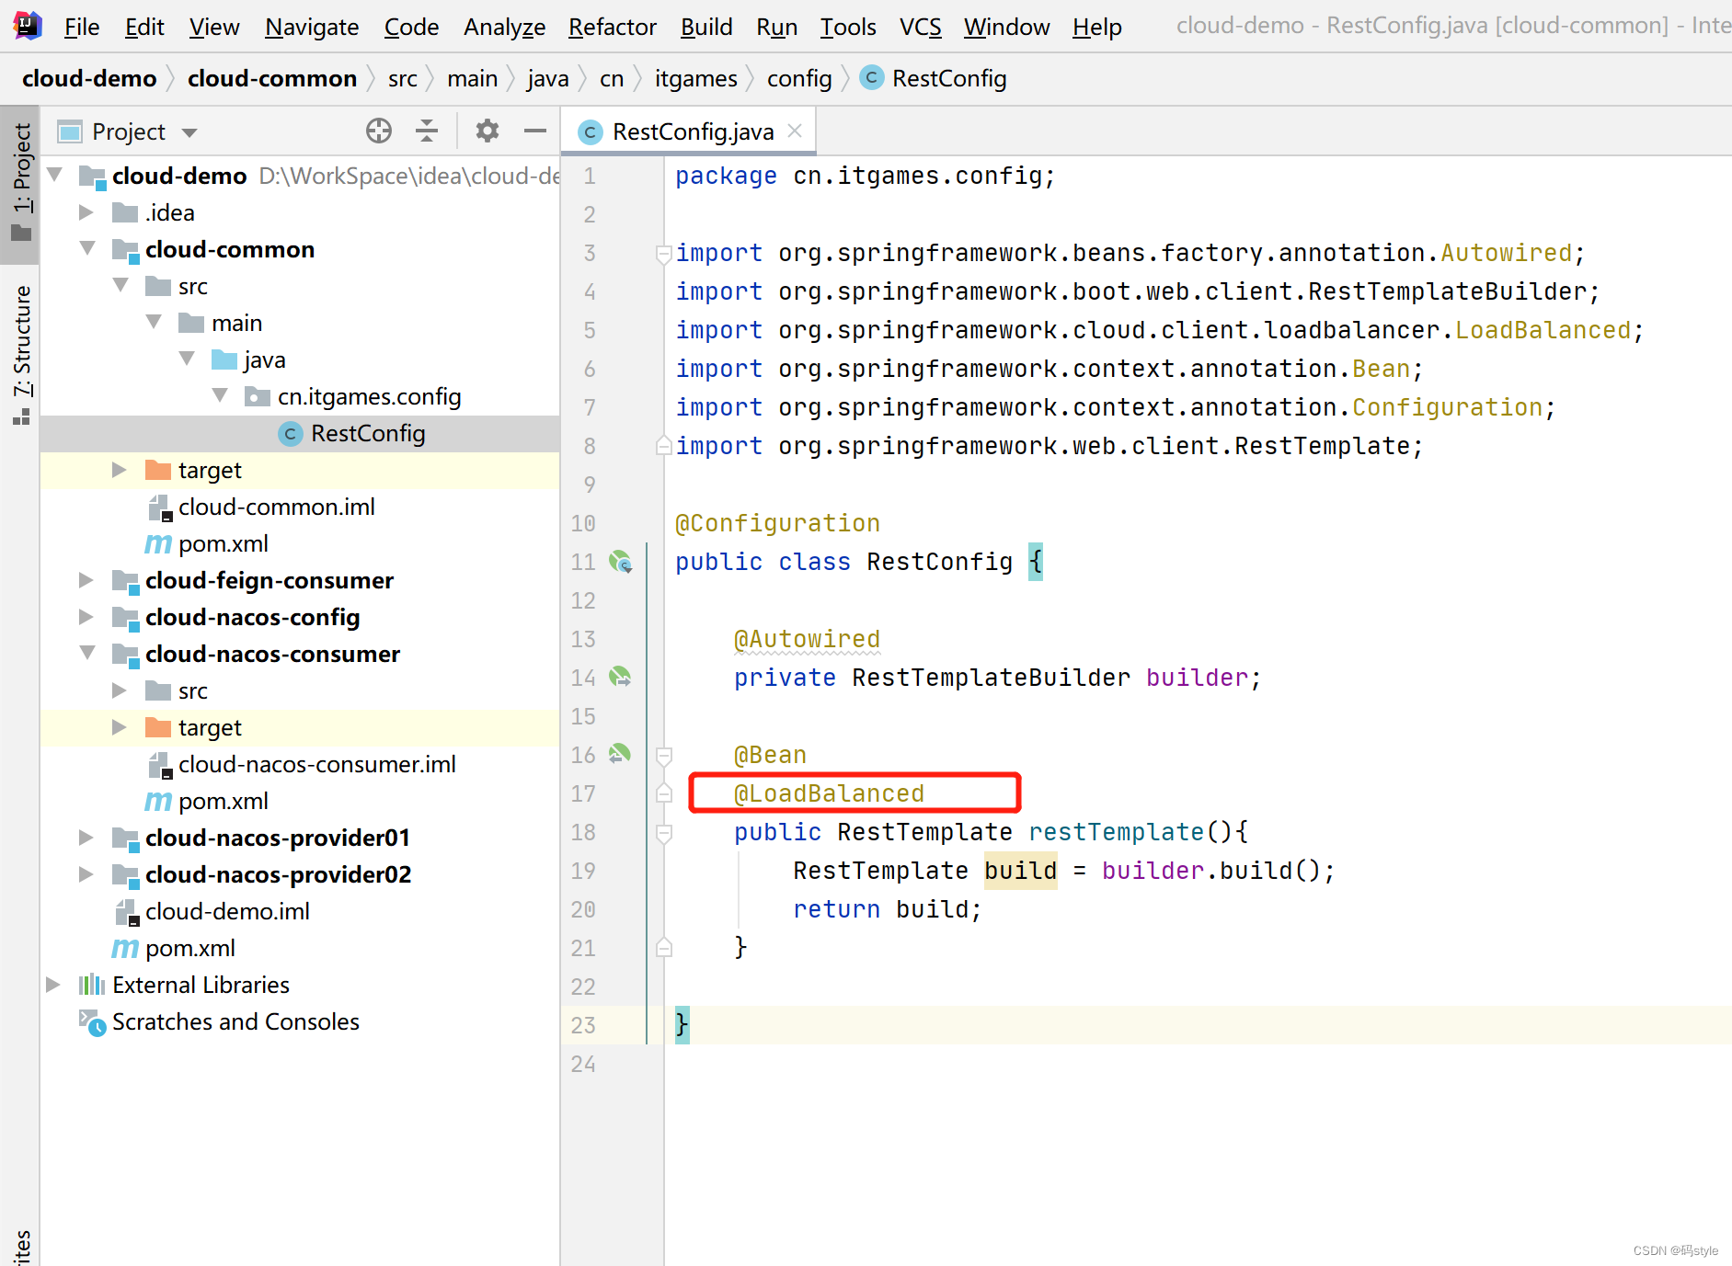Click the Maven pom.xml icon under cloud-common

(x=158, y=543)
